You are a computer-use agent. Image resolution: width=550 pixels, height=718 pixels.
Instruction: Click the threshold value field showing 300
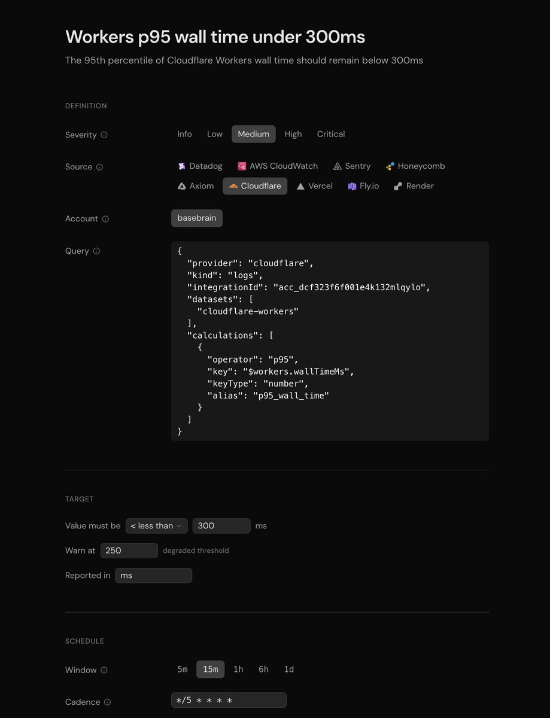click(221, 526)
